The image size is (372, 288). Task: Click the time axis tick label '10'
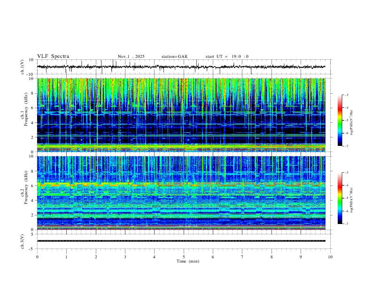click(x=330, y=257)
